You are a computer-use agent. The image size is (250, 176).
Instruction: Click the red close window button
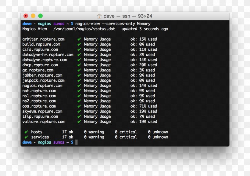pos(26,16)
